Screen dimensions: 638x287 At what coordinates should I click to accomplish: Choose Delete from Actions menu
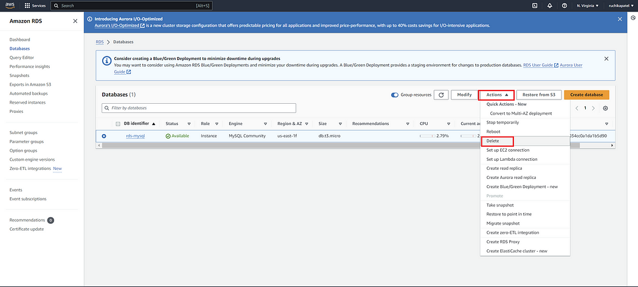tap(525, 141)
